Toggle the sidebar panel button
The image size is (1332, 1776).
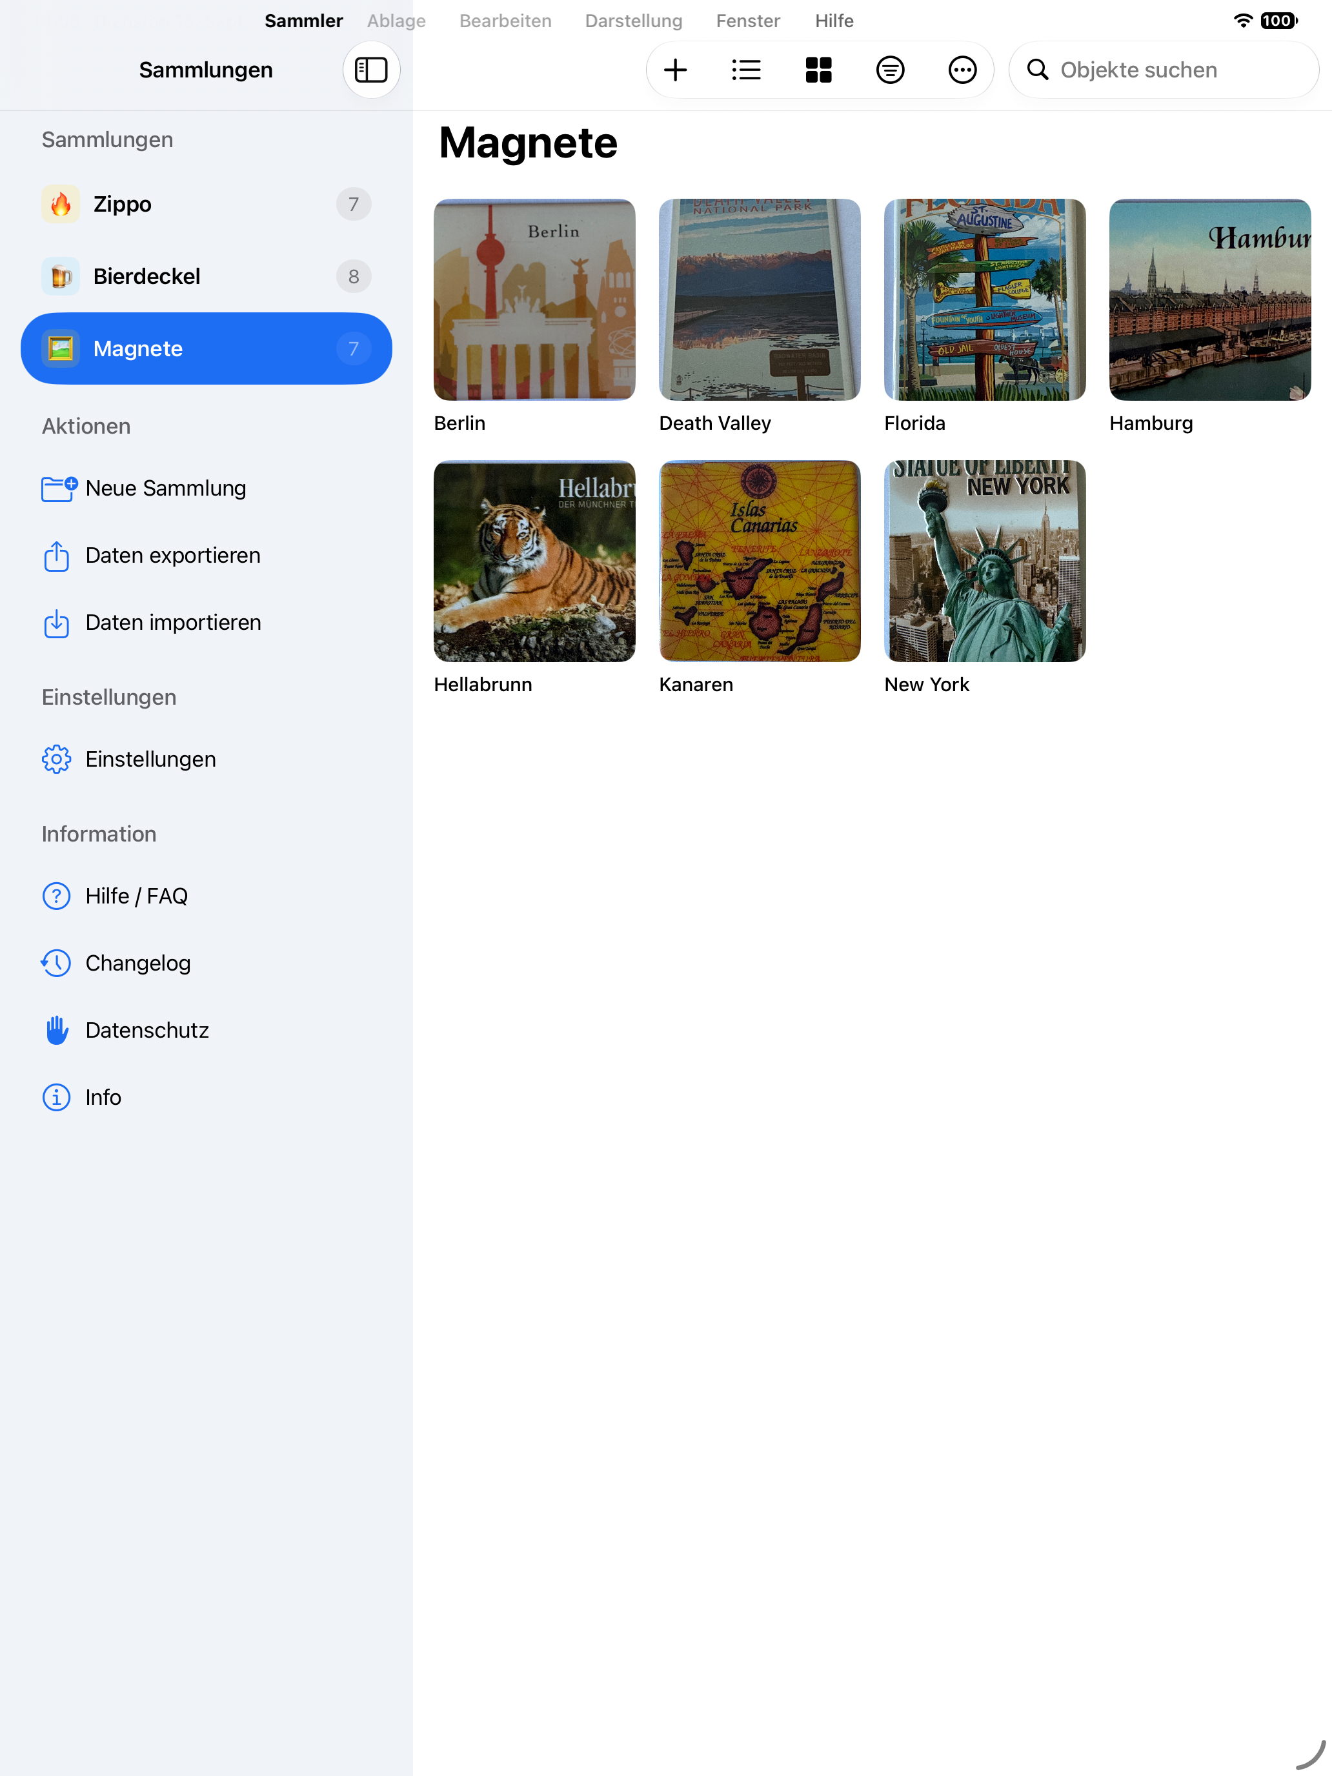click(371, 70)
